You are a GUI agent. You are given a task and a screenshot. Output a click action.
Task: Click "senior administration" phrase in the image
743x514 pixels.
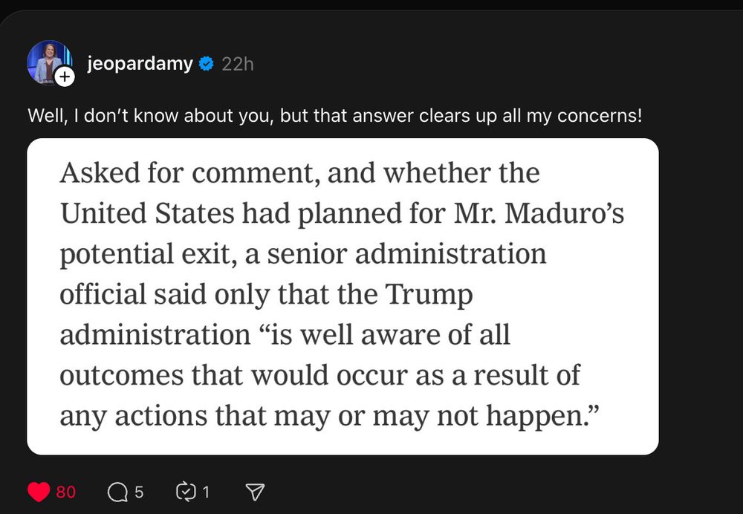pyautogui.click(x=406, y=254)
